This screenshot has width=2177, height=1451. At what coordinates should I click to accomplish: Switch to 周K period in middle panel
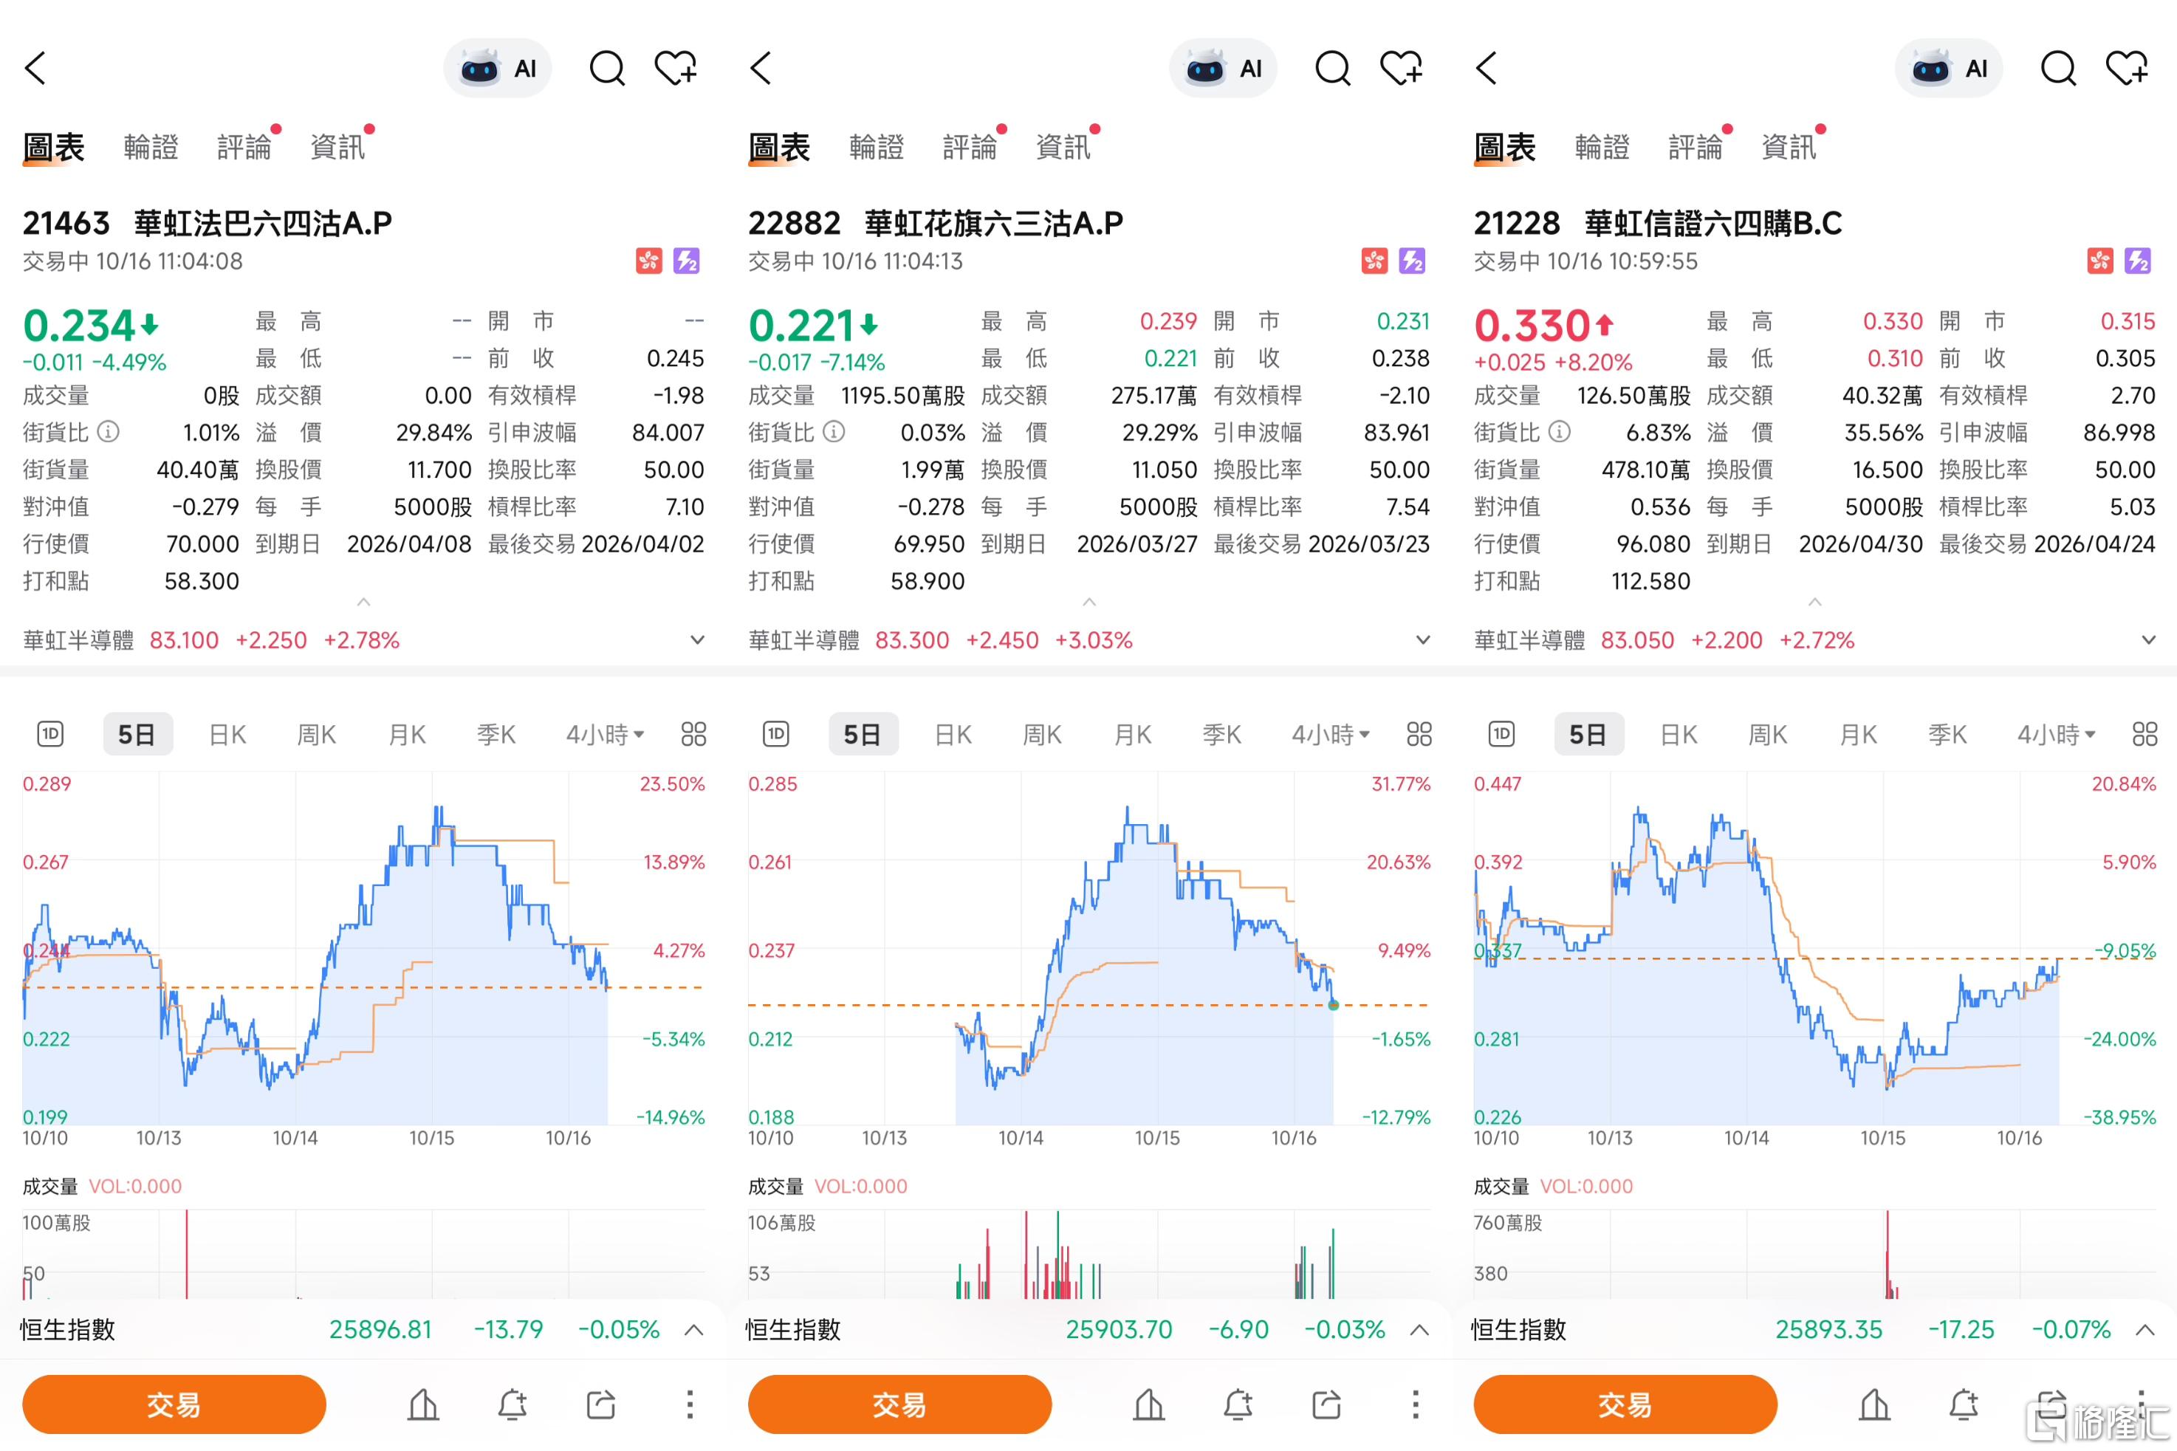coord(1042,735)
